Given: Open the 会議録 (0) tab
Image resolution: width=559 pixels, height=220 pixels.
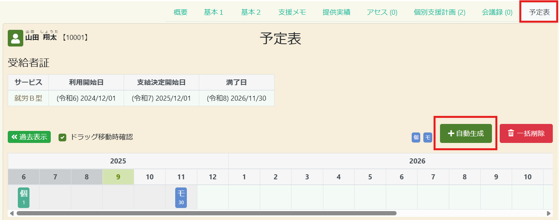Looking at the screenshot, I should [497, 12].
